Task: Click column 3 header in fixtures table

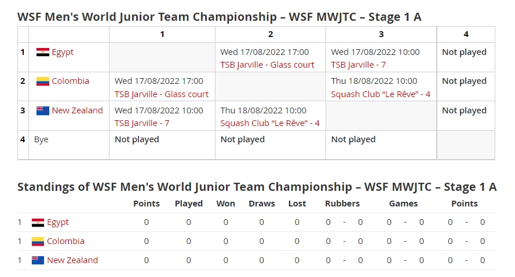Action: pos(381,34)
